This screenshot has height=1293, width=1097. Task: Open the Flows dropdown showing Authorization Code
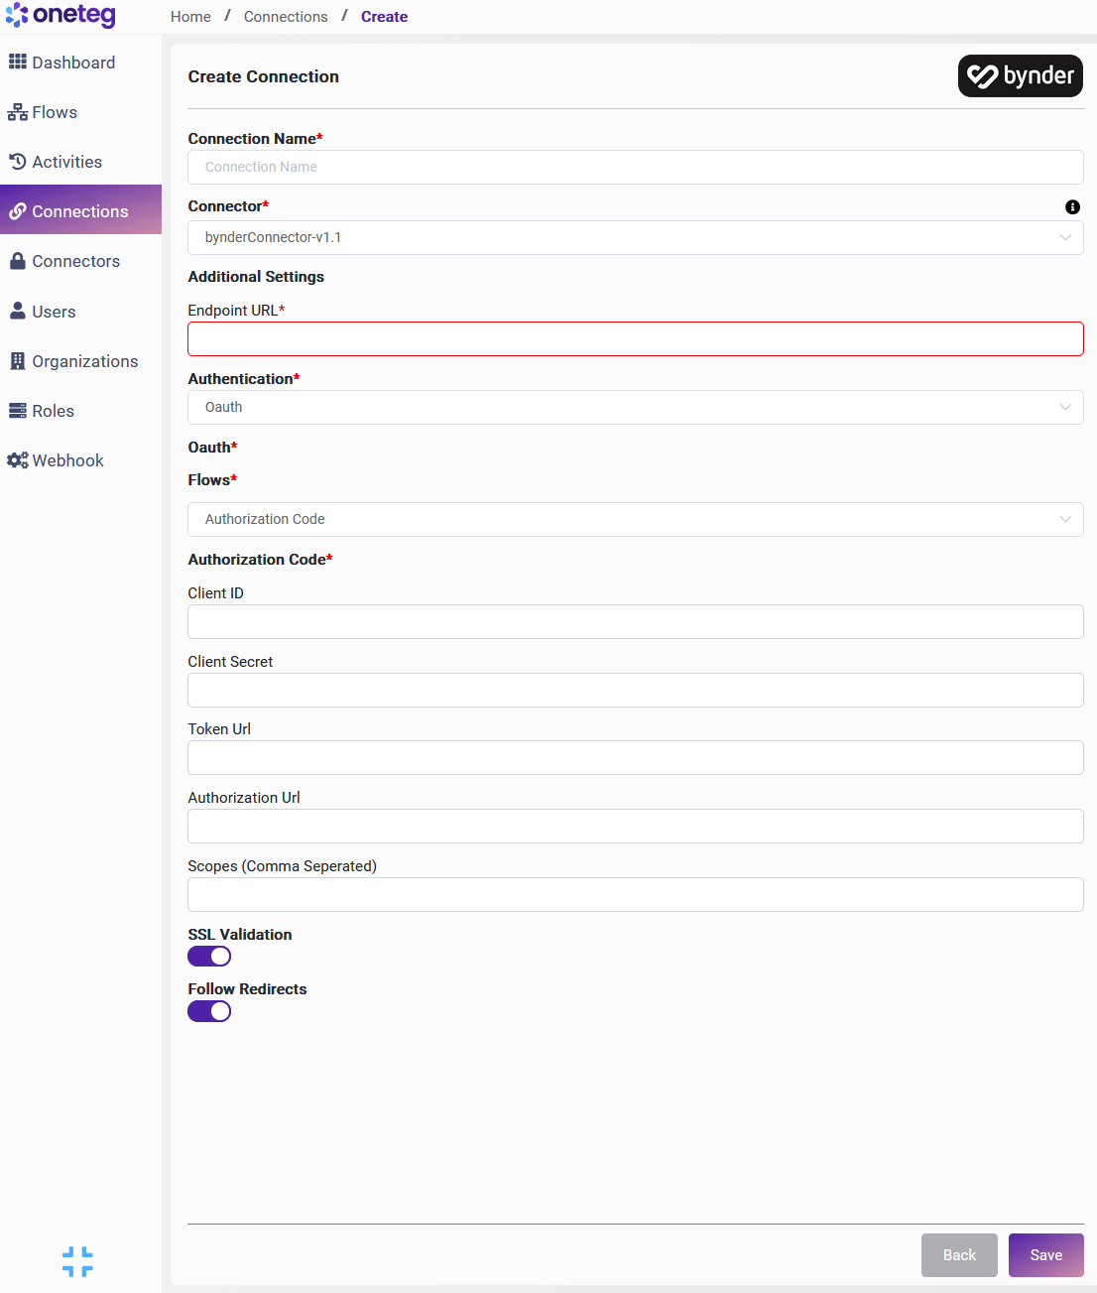pyautogui.click(x=635, y=519)
